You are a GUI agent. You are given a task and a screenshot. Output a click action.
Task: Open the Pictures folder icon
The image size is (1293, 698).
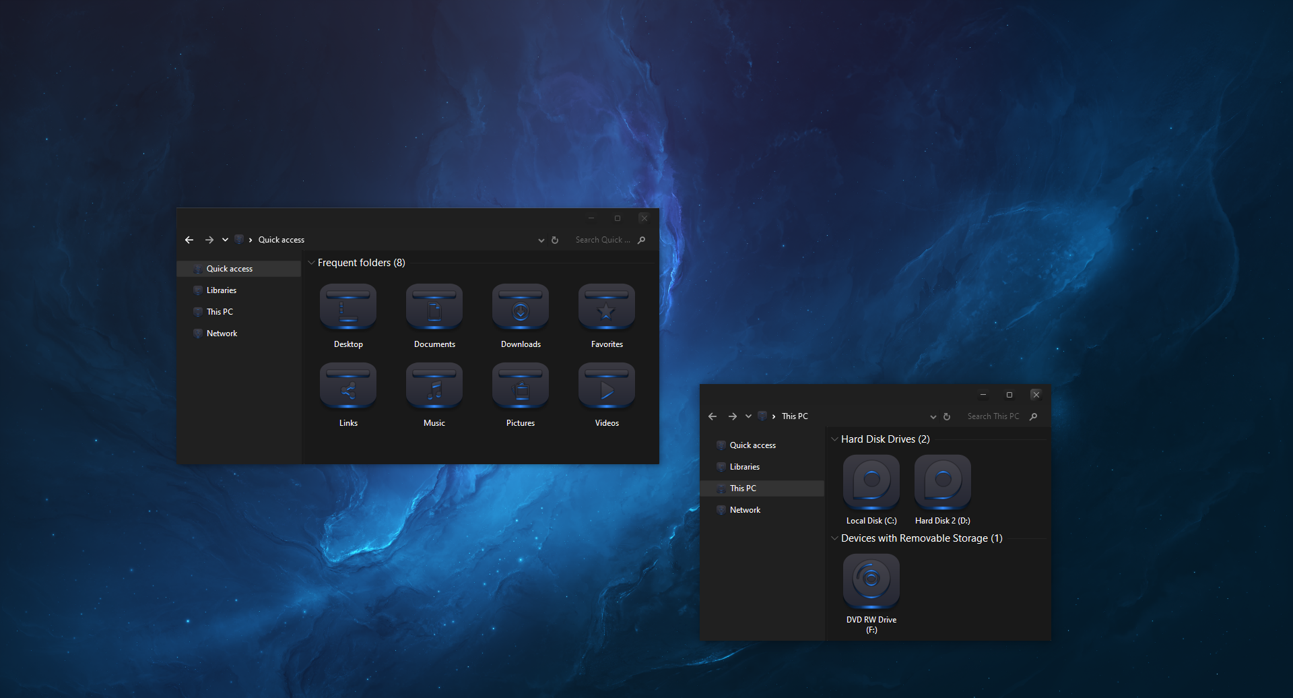[520, 385]
